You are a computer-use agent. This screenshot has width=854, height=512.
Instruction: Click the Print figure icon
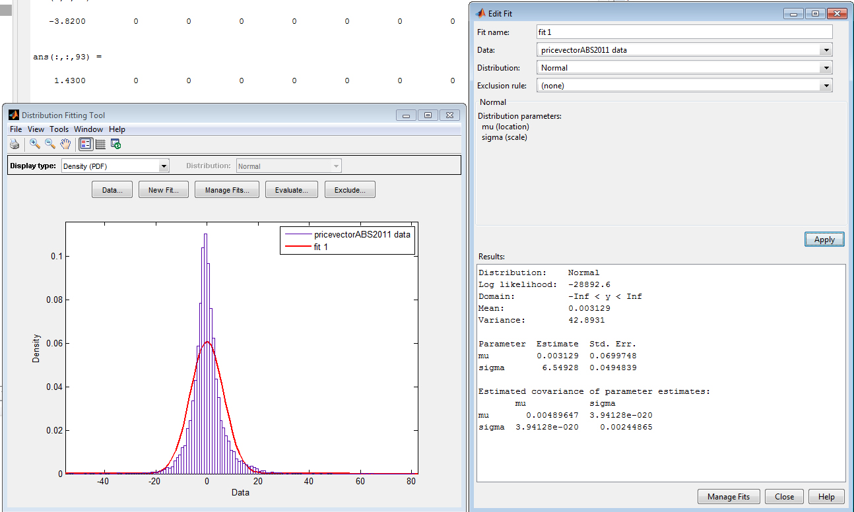[15, 144]
